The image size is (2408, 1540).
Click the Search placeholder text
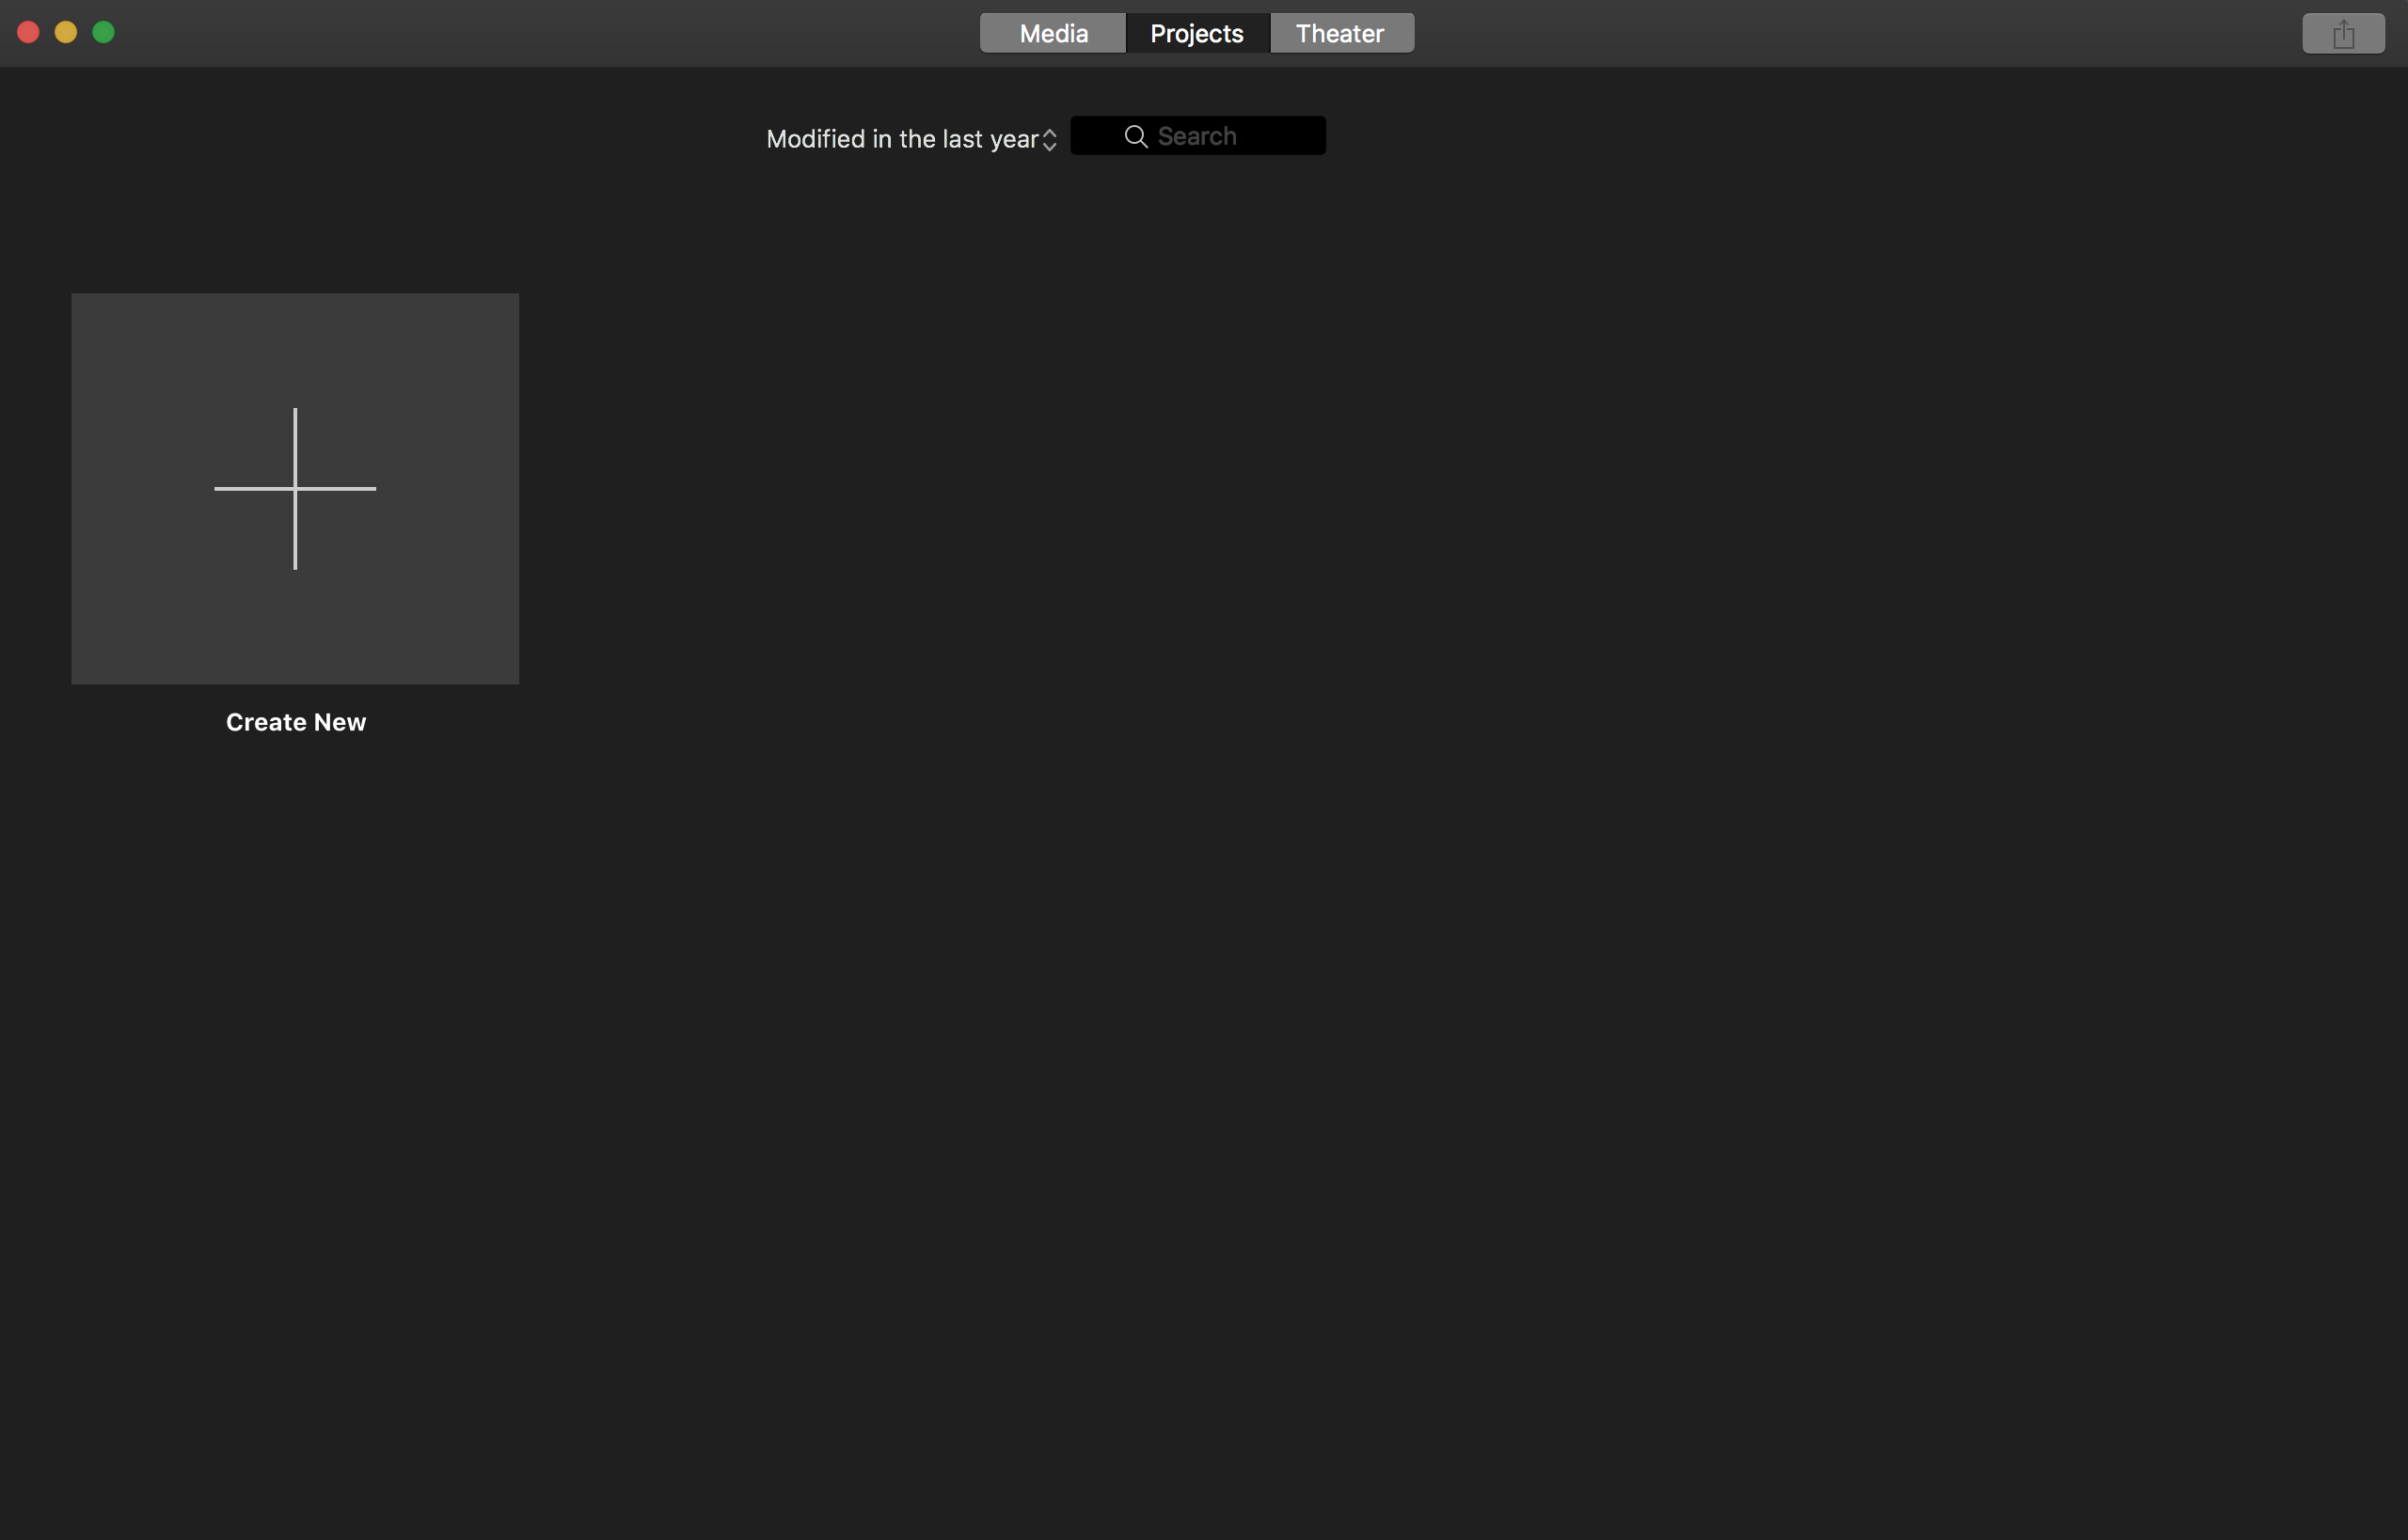pyautogui.click(x=1196, y=136)
